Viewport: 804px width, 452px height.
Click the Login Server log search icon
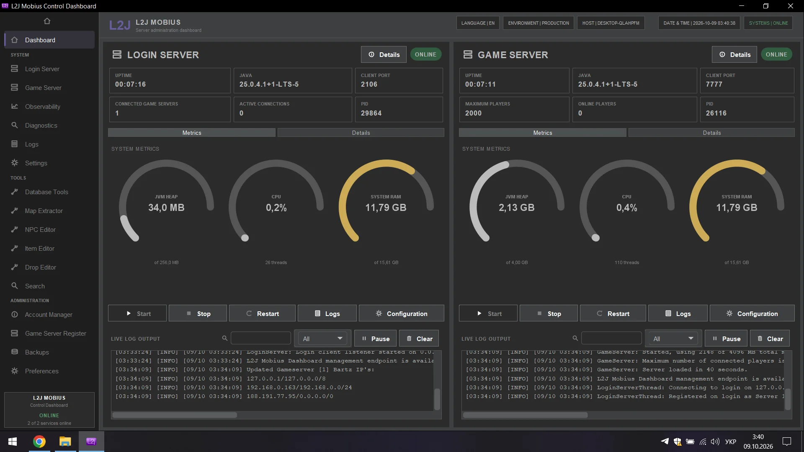point(225,338)
